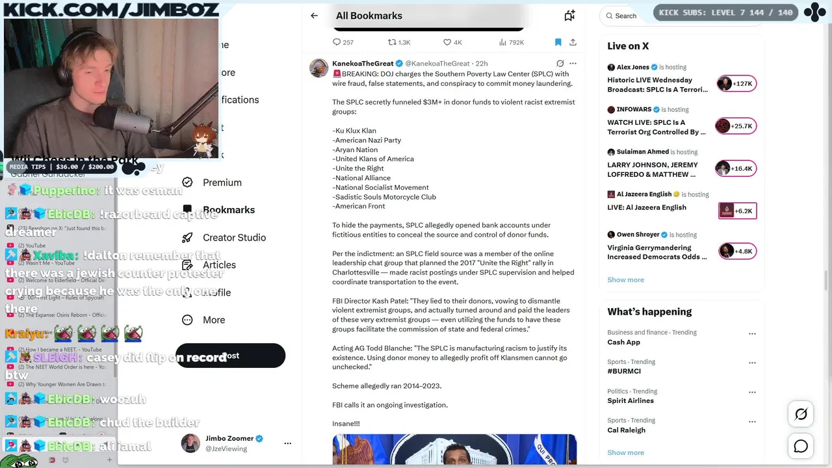Open the Grok icon on KanekoaTheGreat post
Image resolution: width=832 pixels, height=468 pixels.
560,64
